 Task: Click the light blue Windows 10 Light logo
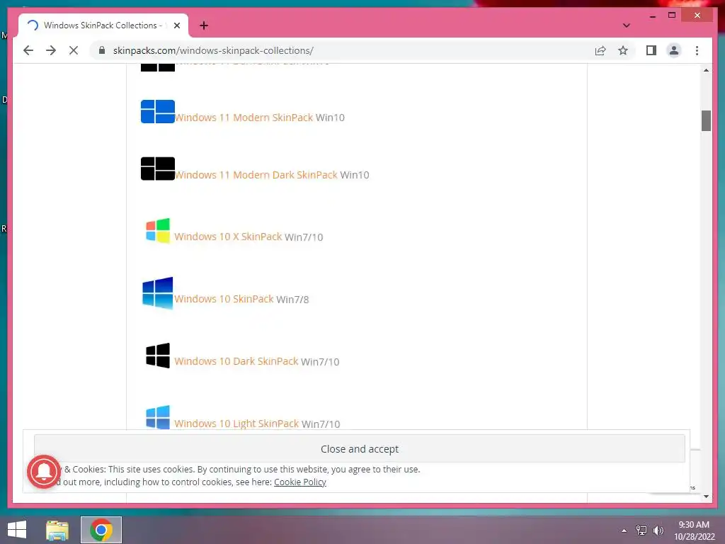click(x=158, y=417)
